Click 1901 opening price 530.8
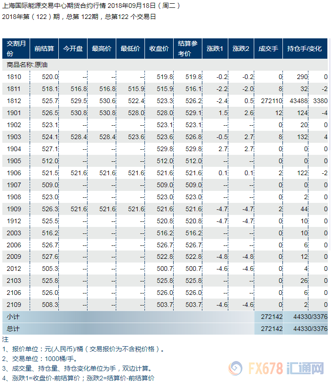The height and width of the screenshot is (385, 332). coord(79,113)
